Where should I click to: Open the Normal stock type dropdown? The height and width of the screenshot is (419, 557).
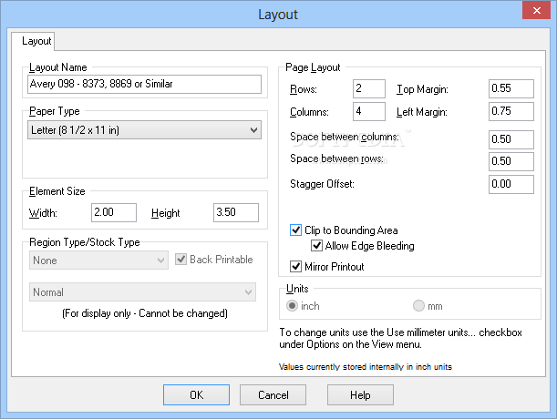click(x=142, y=292)
